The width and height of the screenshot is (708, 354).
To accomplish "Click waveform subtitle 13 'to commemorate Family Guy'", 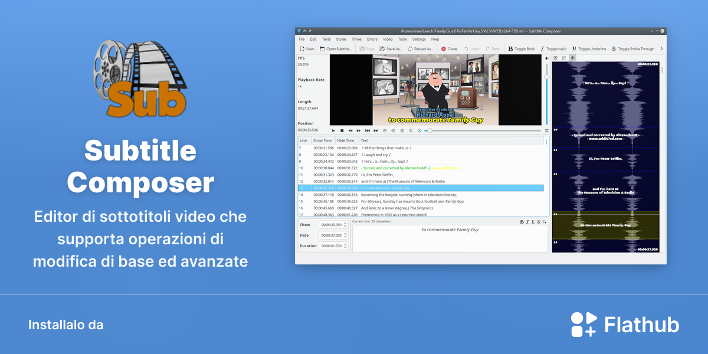I will point(605,225).
